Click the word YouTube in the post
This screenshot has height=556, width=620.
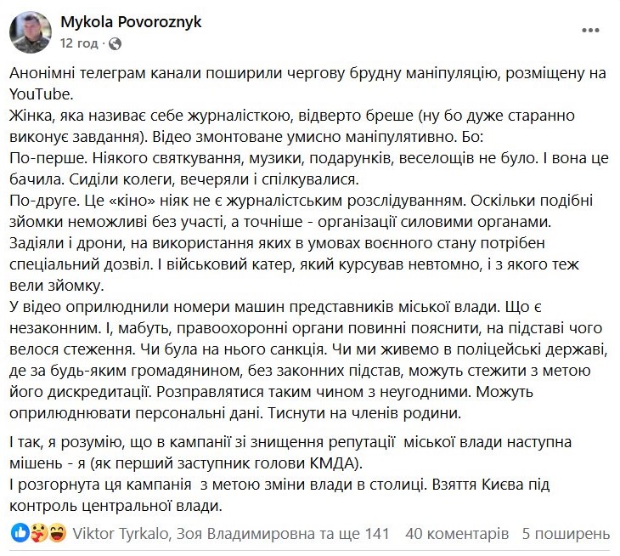tap(44, 94)
